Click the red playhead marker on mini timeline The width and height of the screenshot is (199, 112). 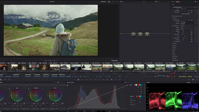(x=174, y=73)
